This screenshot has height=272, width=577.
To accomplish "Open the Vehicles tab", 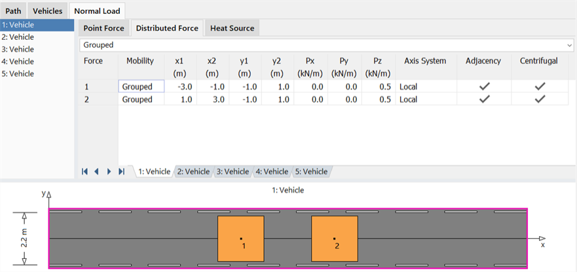I will [48, 11].
